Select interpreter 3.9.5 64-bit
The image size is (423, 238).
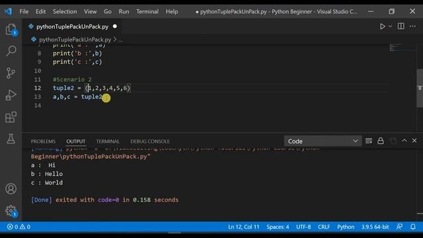point(375,227)
